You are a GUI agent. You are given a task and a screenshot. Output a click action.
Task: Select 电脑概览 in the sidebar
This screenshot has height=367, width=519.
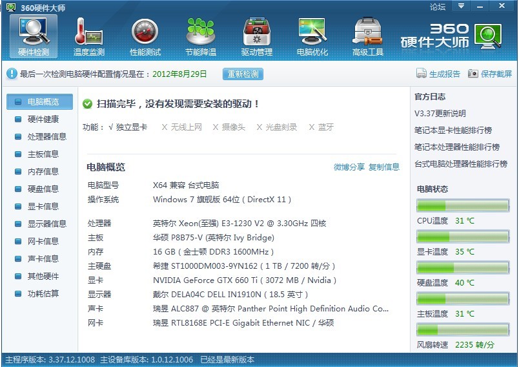coord(40,101)
